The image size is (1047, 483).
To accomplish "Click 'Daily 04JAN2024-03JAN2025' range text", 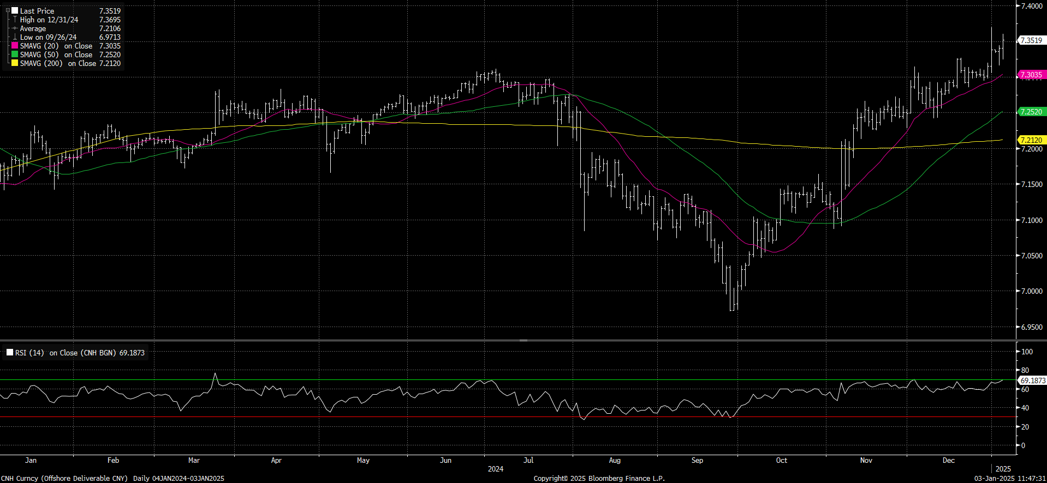I will point(179,478).
